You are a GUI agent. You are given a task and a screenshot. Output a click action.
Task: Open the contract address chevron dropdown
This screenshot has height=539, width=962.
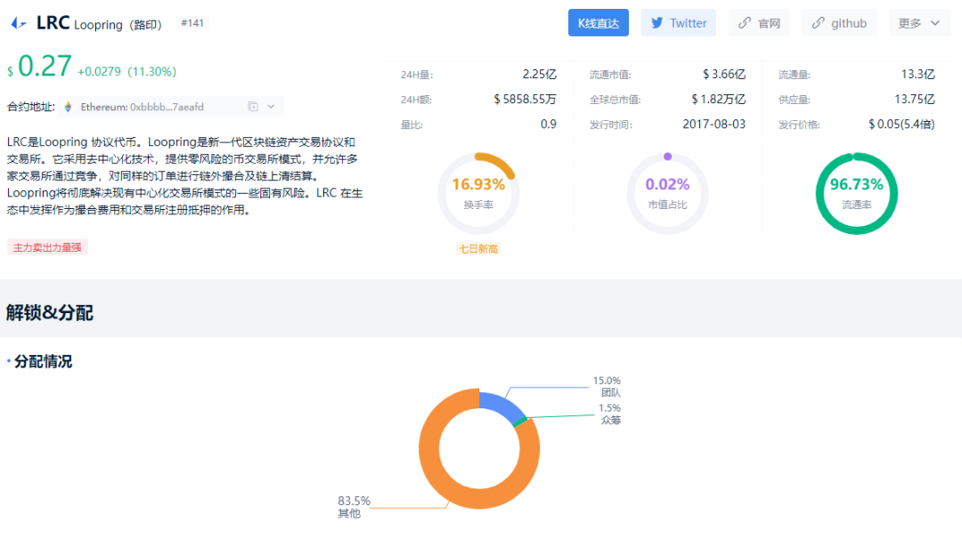tap(271, 107)
